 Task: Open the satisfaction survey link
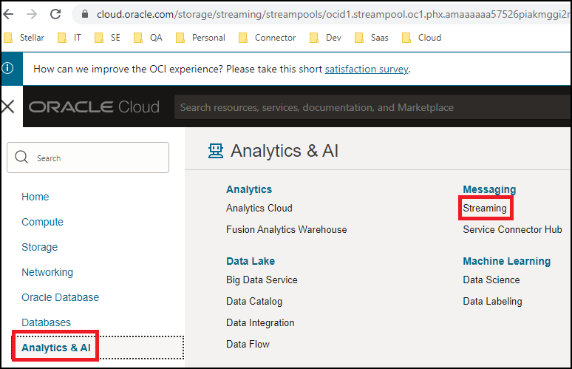pyautogui.click(x=367, y=69)
